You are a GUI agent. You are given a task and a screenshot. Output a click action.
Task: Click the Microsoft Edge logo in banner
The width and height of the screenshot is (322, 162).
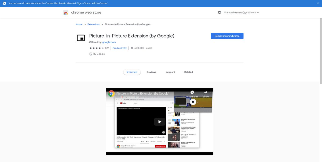click(x=4, y=3)
